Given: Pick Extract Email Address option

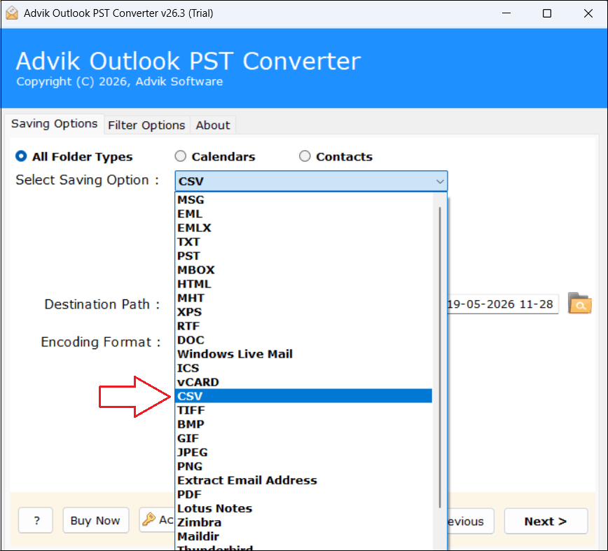Looking at the screenshot, I should (x=304, y=480).
